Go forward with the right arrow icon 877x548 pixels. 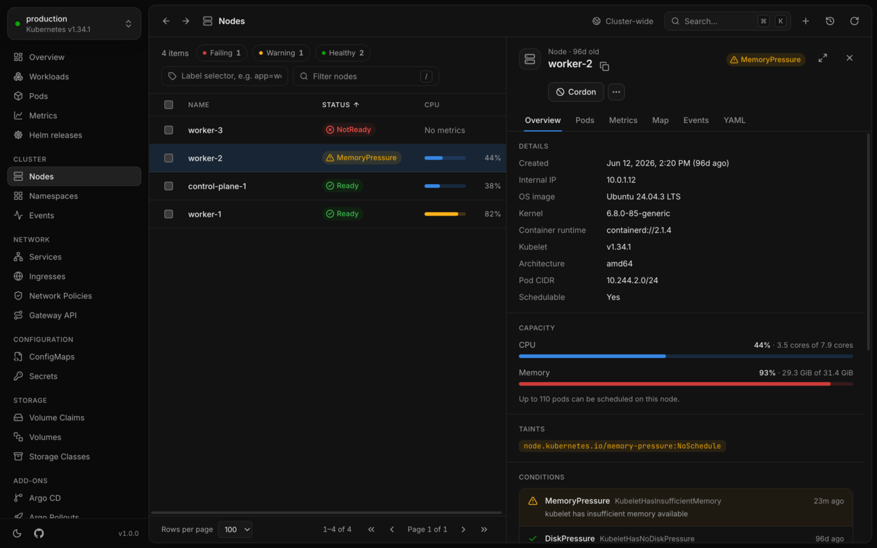[186, 21]
